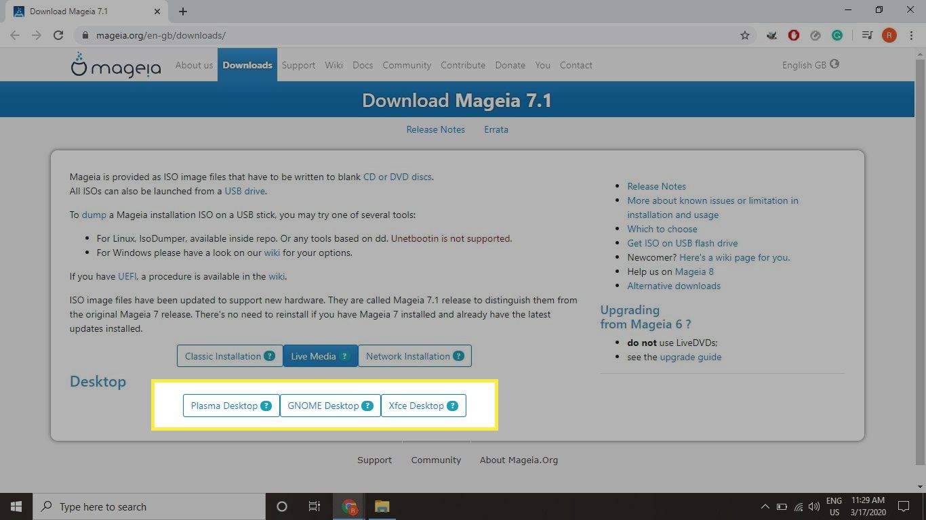Open the notification center icon

pos(904,506)
